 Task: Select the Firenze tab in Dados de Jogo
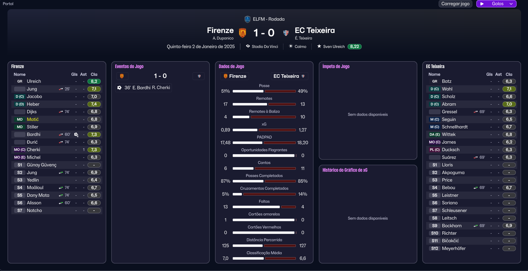click(235, 76)
